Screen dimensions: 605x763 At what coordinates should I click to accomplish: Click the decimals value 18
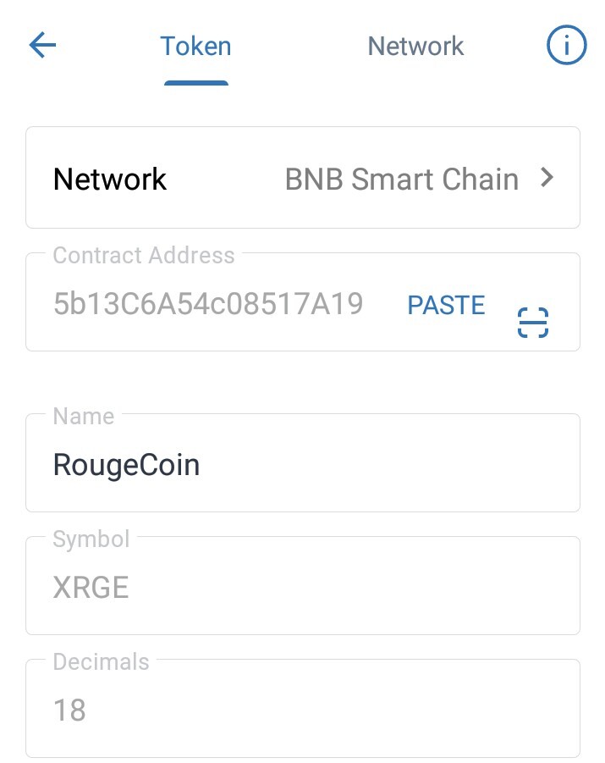(69, 710)
